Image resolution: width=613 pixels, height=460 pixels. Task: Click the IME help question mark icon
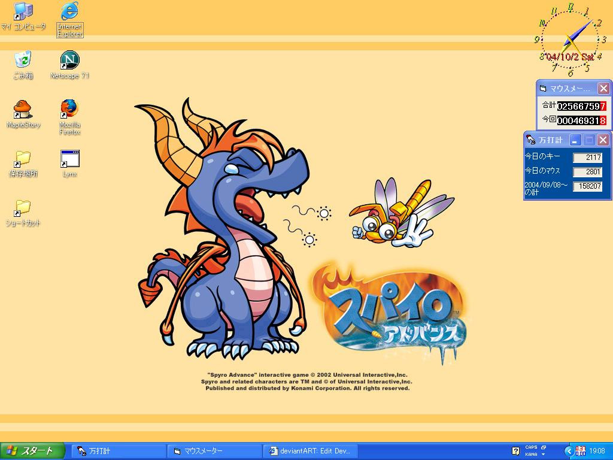click(515, 451)
